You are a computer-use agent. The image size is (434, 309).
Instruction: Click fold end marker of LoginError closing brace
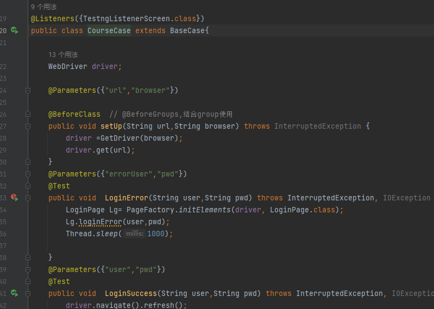(28, 257)
